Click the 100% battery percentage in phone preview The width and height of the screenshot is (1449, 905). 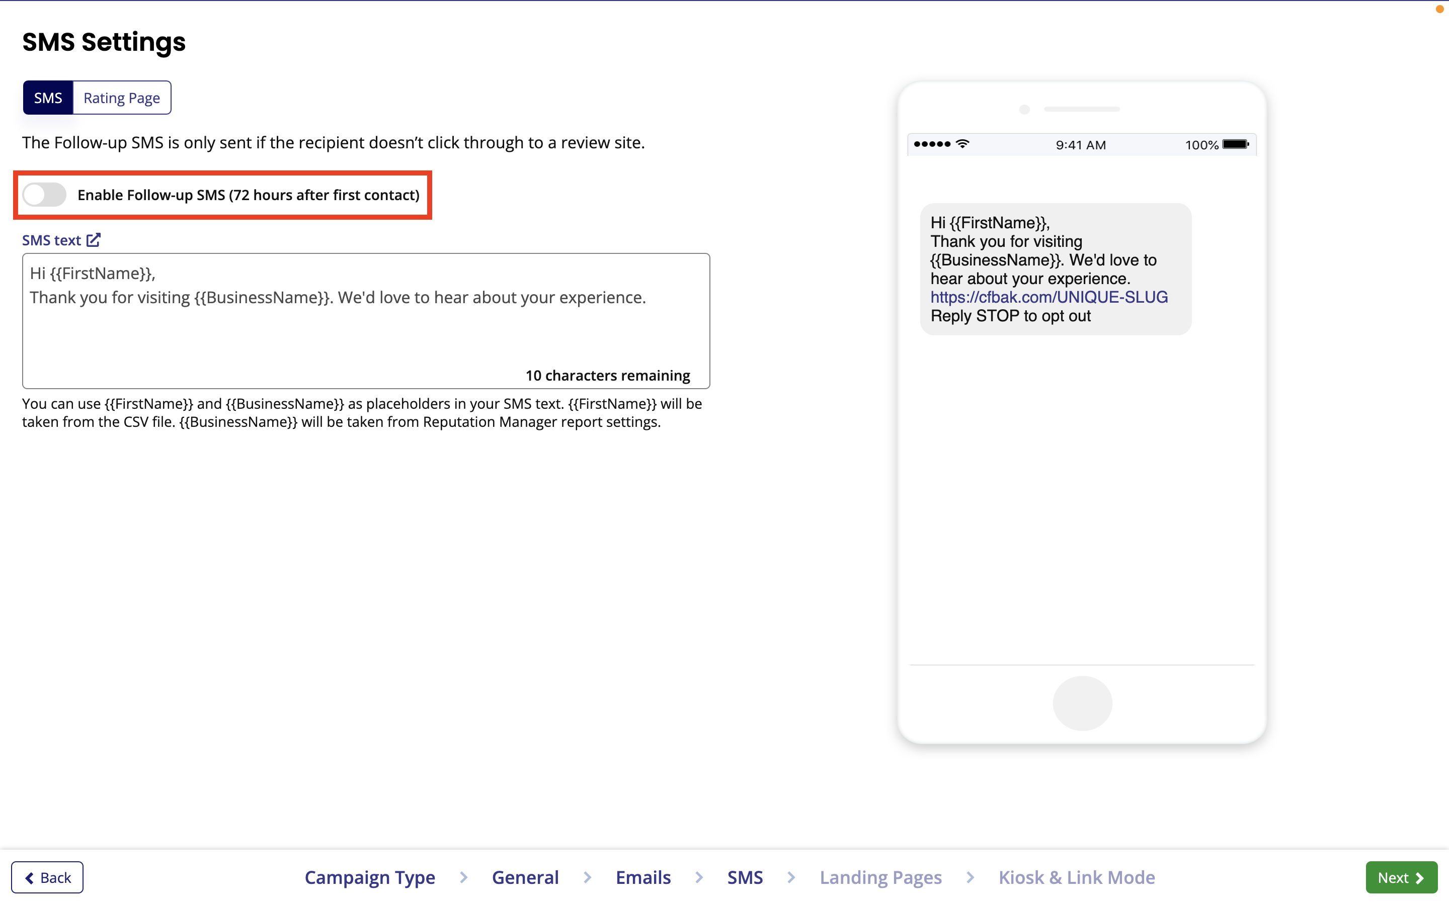(1201, 145)
